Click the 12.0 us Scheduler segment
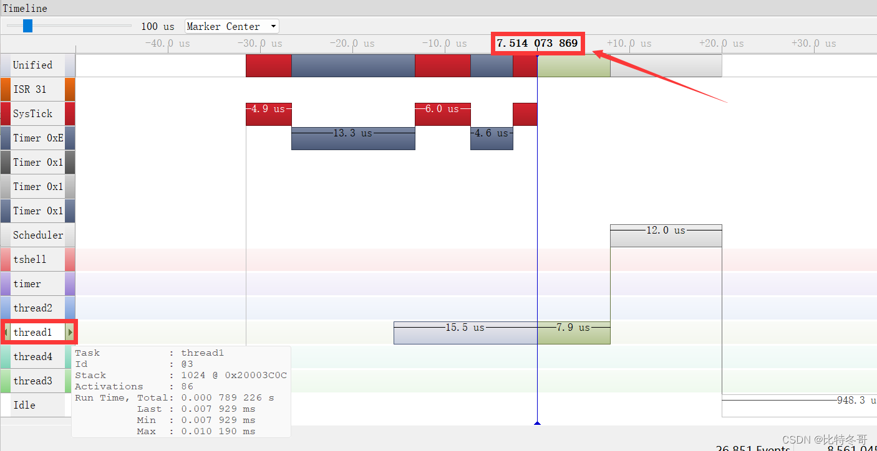The width and height of the screenshot is (877, 451). click(x=666, y=235)
